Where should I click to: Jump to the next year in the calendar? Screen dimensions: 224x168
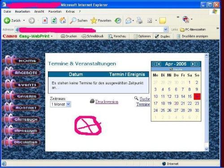coord(197,64)
